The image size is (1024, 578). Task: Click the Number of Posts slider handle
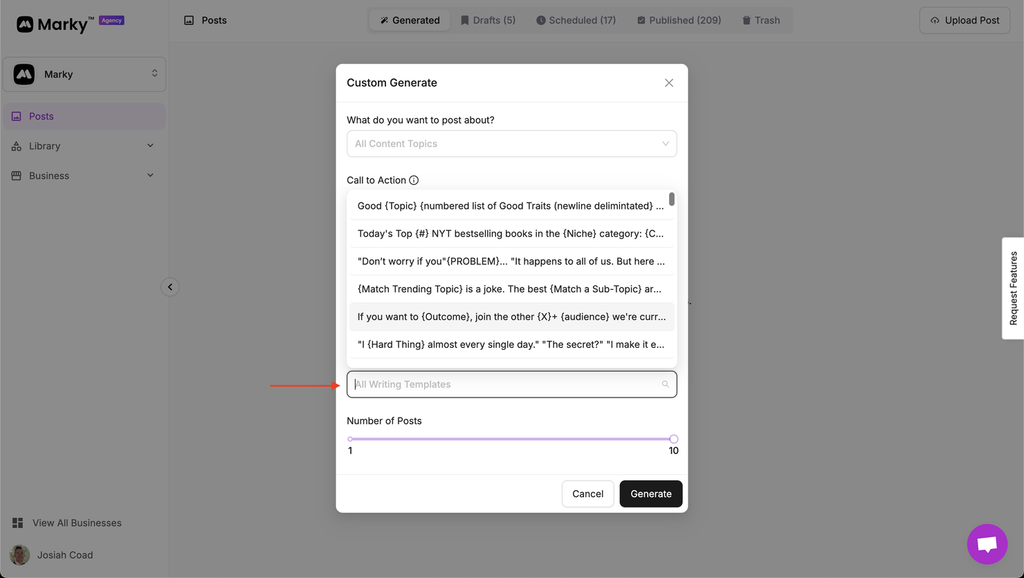tap(673, 439)
